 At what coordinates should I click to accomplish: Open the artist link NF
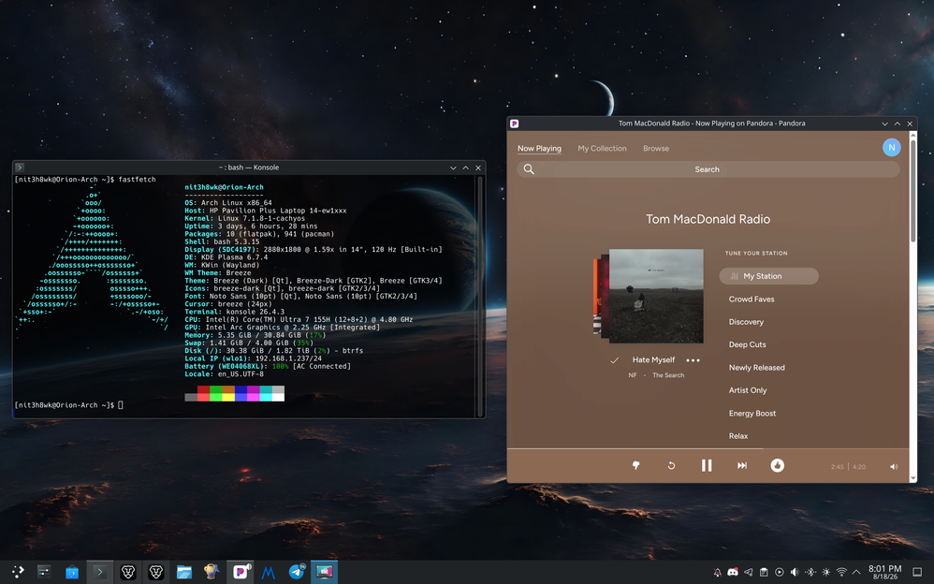coord(632,375)
